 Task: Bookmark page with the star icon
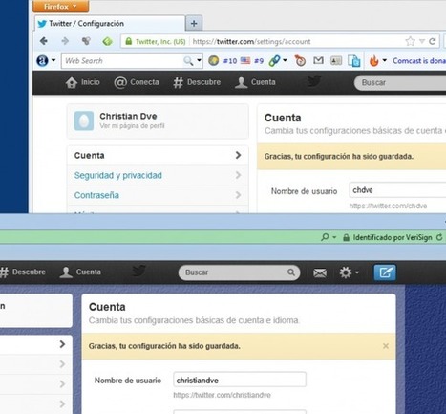pos(410,41)
